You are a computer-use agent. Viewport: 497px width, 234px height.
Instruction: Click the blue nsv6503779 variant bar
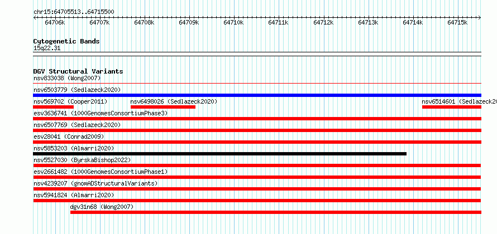pos(257,95)
